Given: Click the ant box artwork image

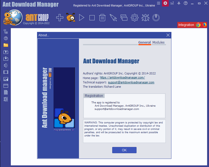Looking at the screenshot, I should [x=64, y=98].
